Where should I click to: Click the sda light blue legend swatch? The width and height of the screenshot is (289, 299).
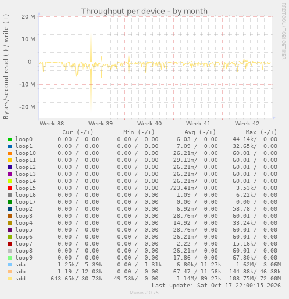point(10,265)
